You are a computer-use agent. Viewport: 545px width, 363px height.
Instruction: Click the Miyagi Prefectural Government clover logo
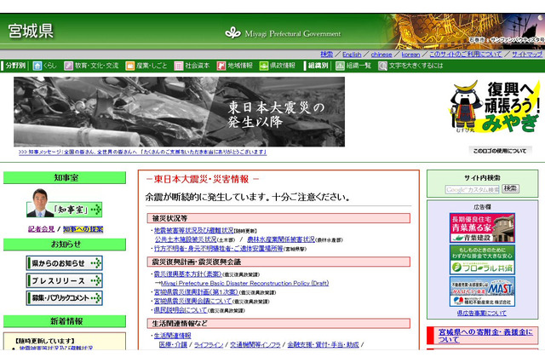232,33
